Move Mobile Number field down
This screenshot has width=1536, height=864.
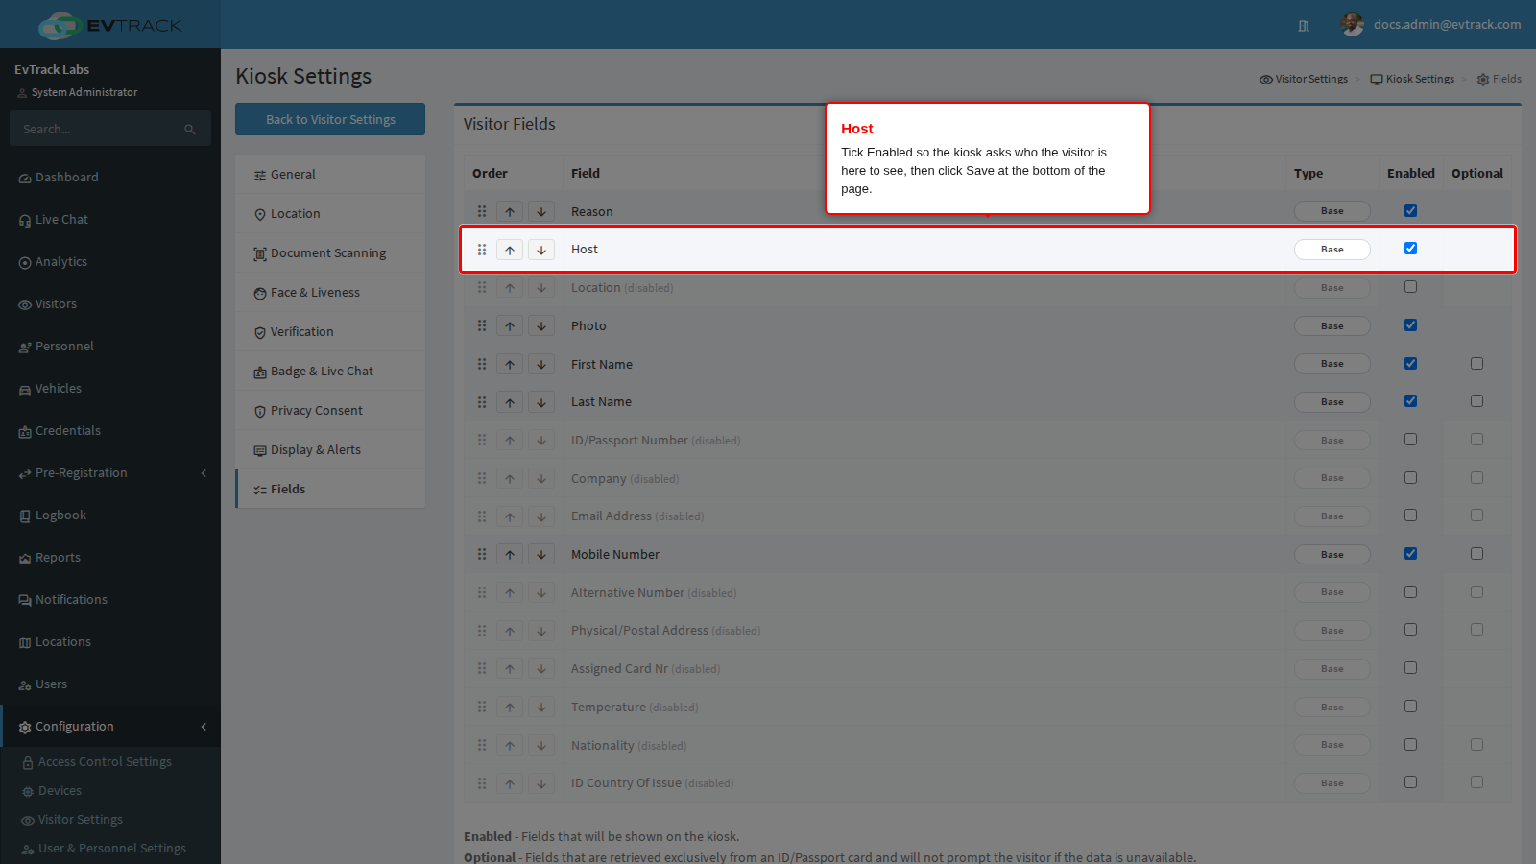click(541, 555)
